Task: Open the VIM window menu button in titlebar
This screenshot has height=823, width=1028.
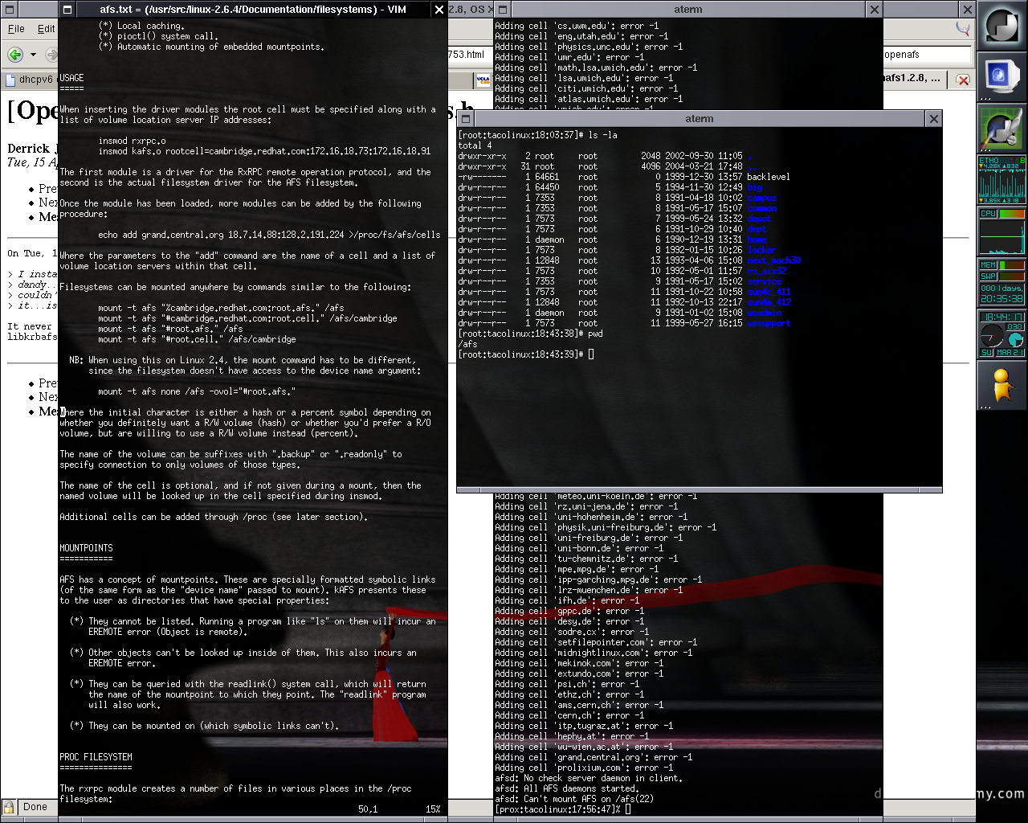Action: pyautogui.click(x=67, y=10)
